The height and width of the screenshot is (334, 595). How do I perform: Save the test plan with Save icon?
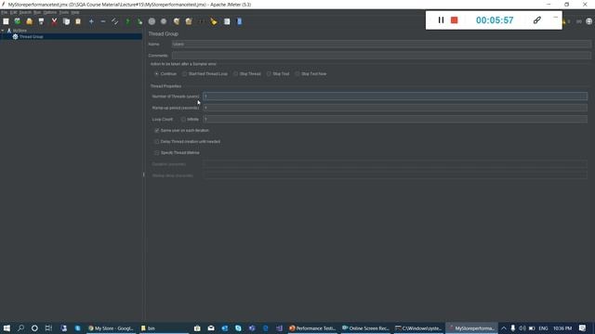coord(41,21)
